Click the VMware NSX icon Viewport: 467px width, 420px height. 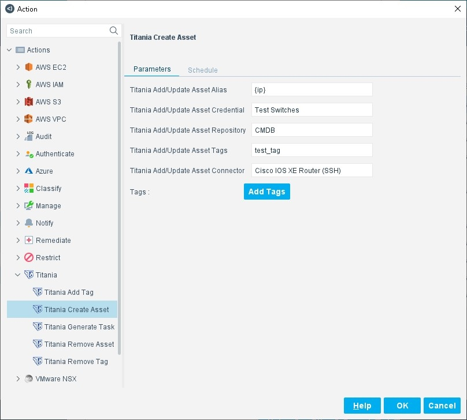[x=29, y=379]
